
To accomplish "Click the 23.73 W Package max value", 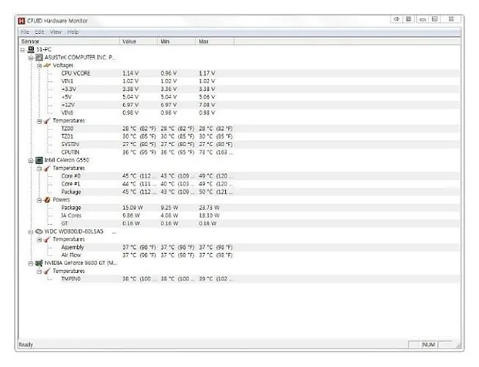I will coord(209,208).
